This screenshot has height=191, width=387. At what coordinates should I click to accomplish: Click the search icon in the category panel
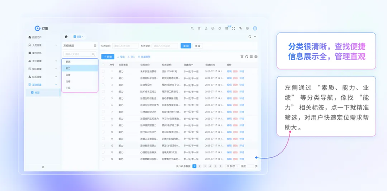point(94,54)
